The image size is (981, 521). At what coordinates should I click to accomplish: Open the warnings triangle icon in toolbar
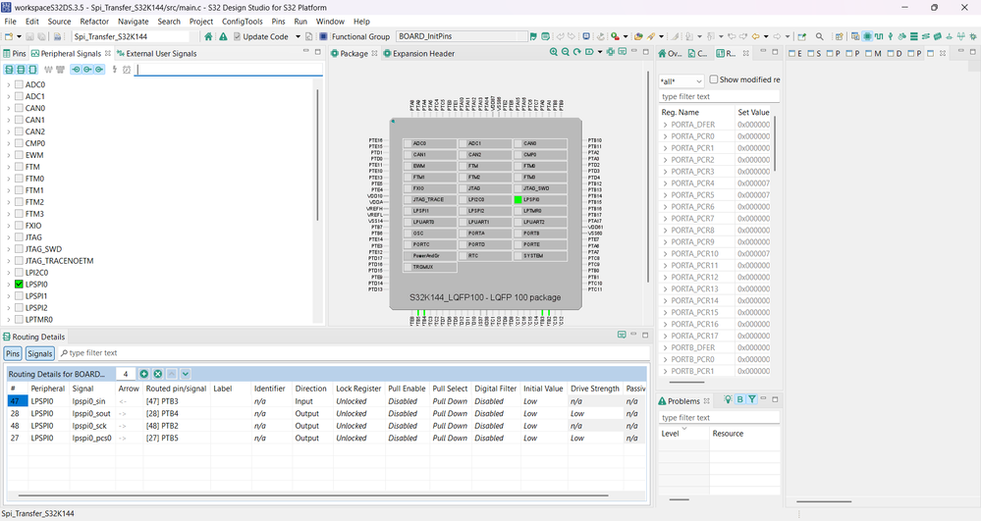point(223,36)
